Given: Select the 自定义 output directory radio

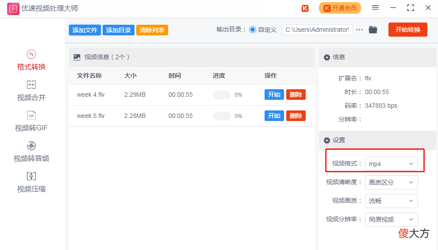Looking at the screenshot, I should [253, 30].
